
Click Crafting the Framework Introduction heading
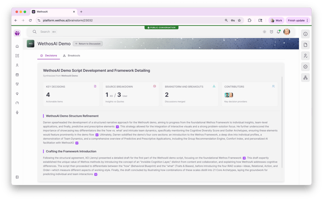71,151
